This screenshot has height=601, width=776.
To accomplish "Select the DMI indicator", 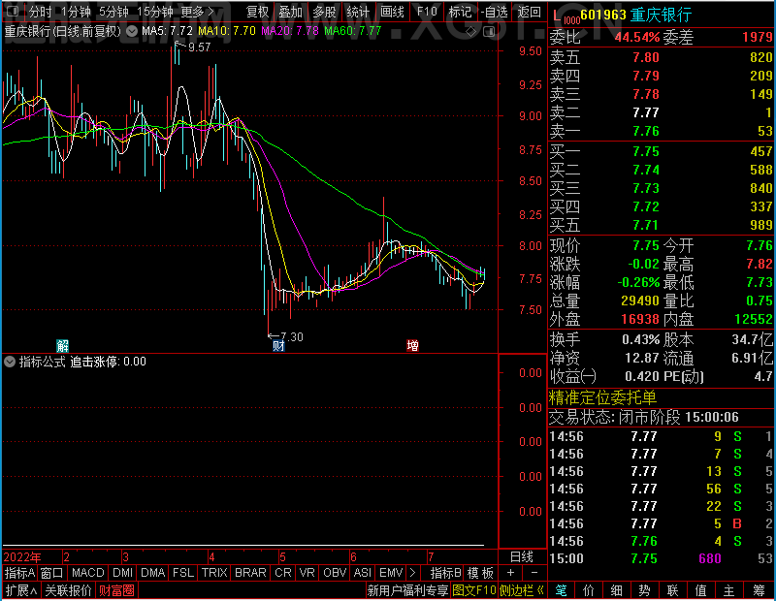I will point(122,573).
